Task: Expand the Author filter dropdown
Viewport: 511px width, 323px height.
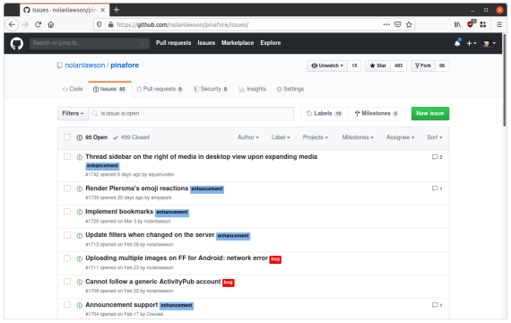Action: click(x=248, y=137)
